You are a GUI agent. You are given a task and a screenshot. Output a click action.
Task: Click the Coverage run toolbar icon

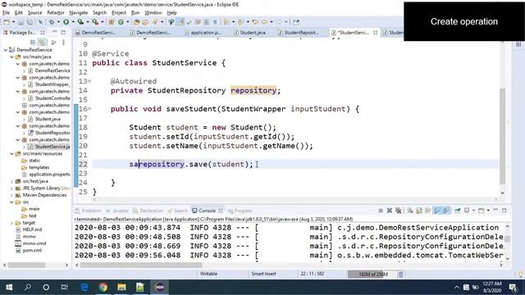80,22
